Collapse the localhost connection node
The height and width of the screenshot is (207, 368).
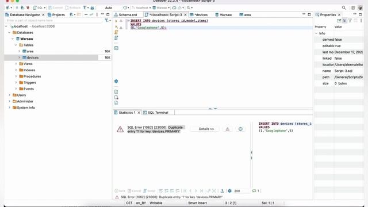coord(6,26)
